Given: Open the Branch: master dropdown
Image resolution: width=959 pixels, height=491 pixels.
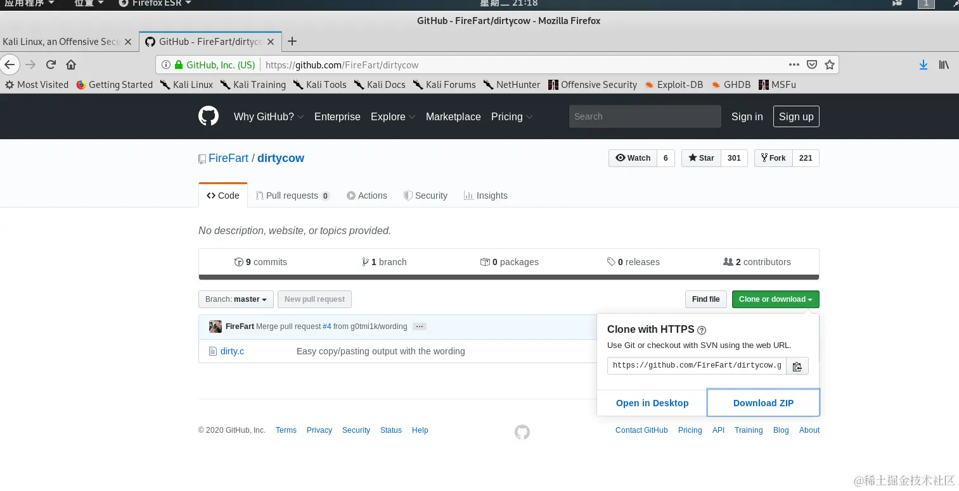Looking at the screenshot, I should [236, 299].
